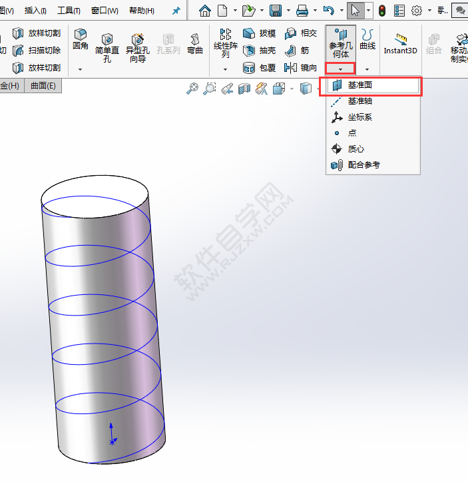Click the Previous View icon
468x484 pixels.
click(227, 89)
